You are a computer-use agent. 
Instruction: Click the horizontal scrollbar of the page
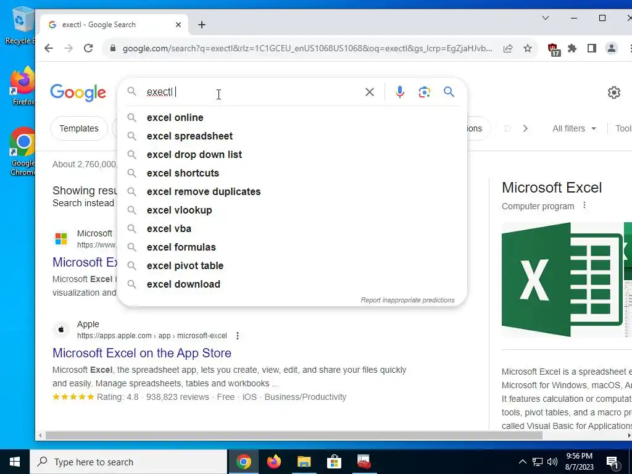(x=294, y=435)
